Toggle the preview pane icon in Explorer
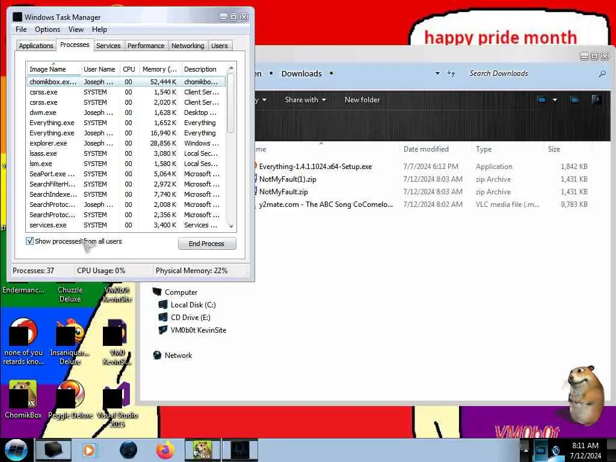Viewport: 616px width, 462px height. point(574,100)
